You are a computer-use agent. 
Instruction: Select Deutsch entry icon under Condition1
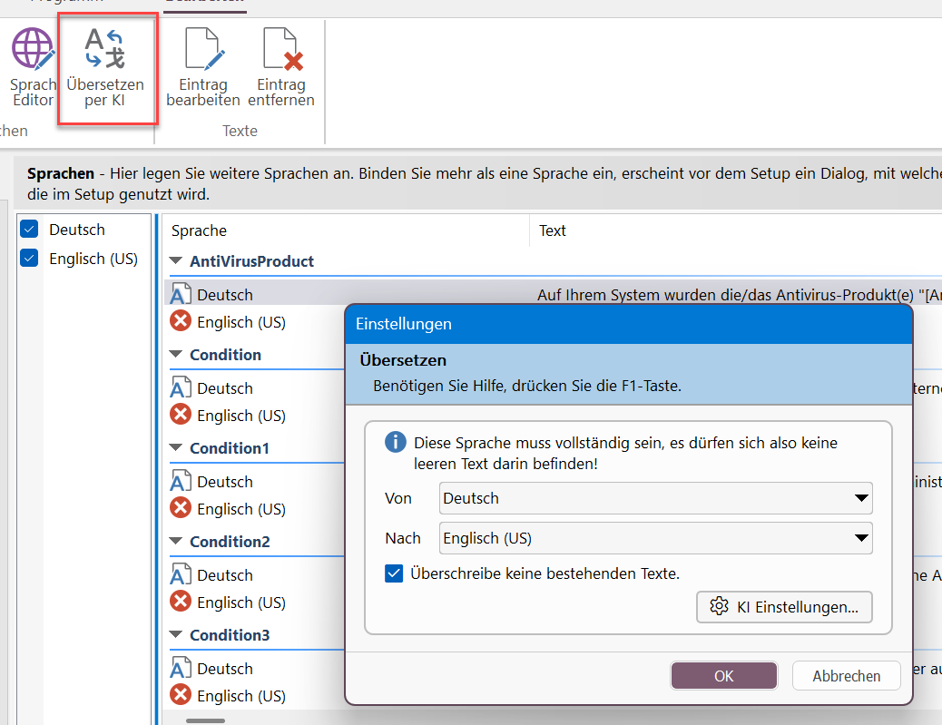tap(181, 481)
